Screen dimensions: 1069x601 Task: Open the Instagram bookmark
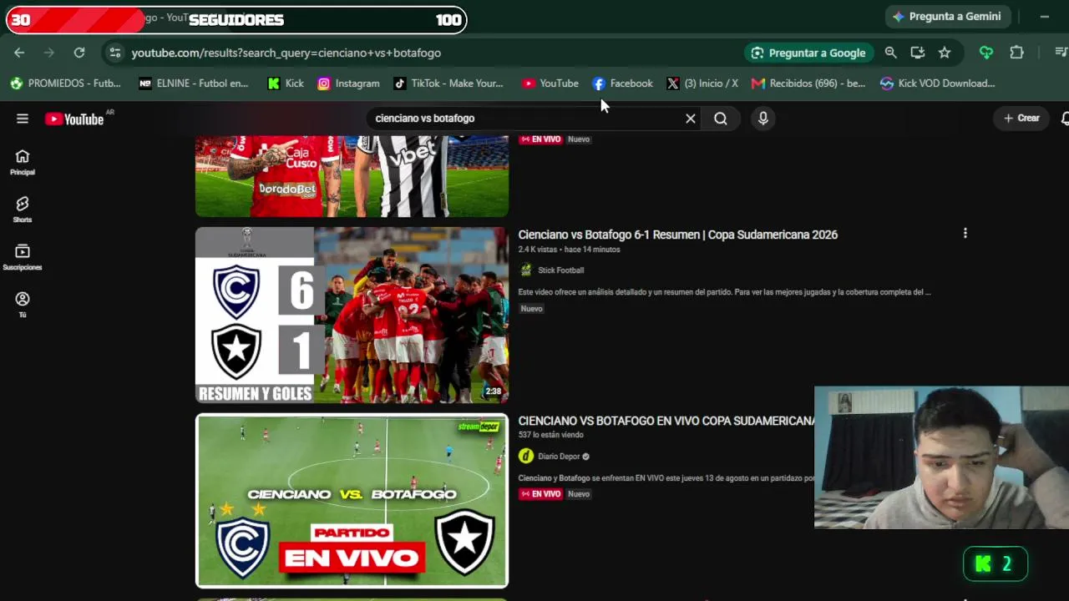[348, 83]
